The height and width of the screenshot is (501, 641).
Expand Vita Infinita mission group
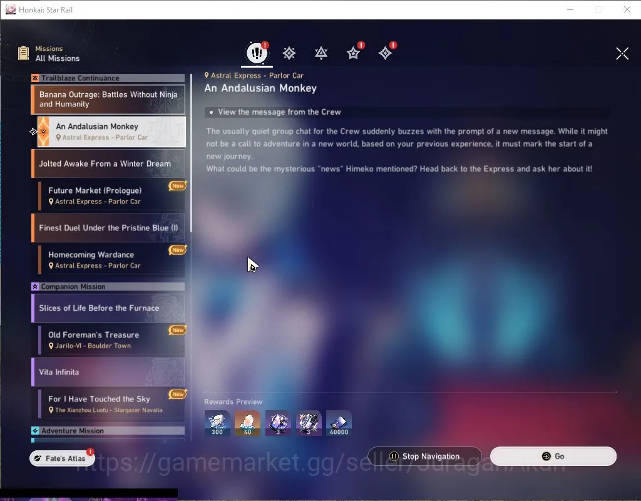pyautogui.click(x=108, y=372)
